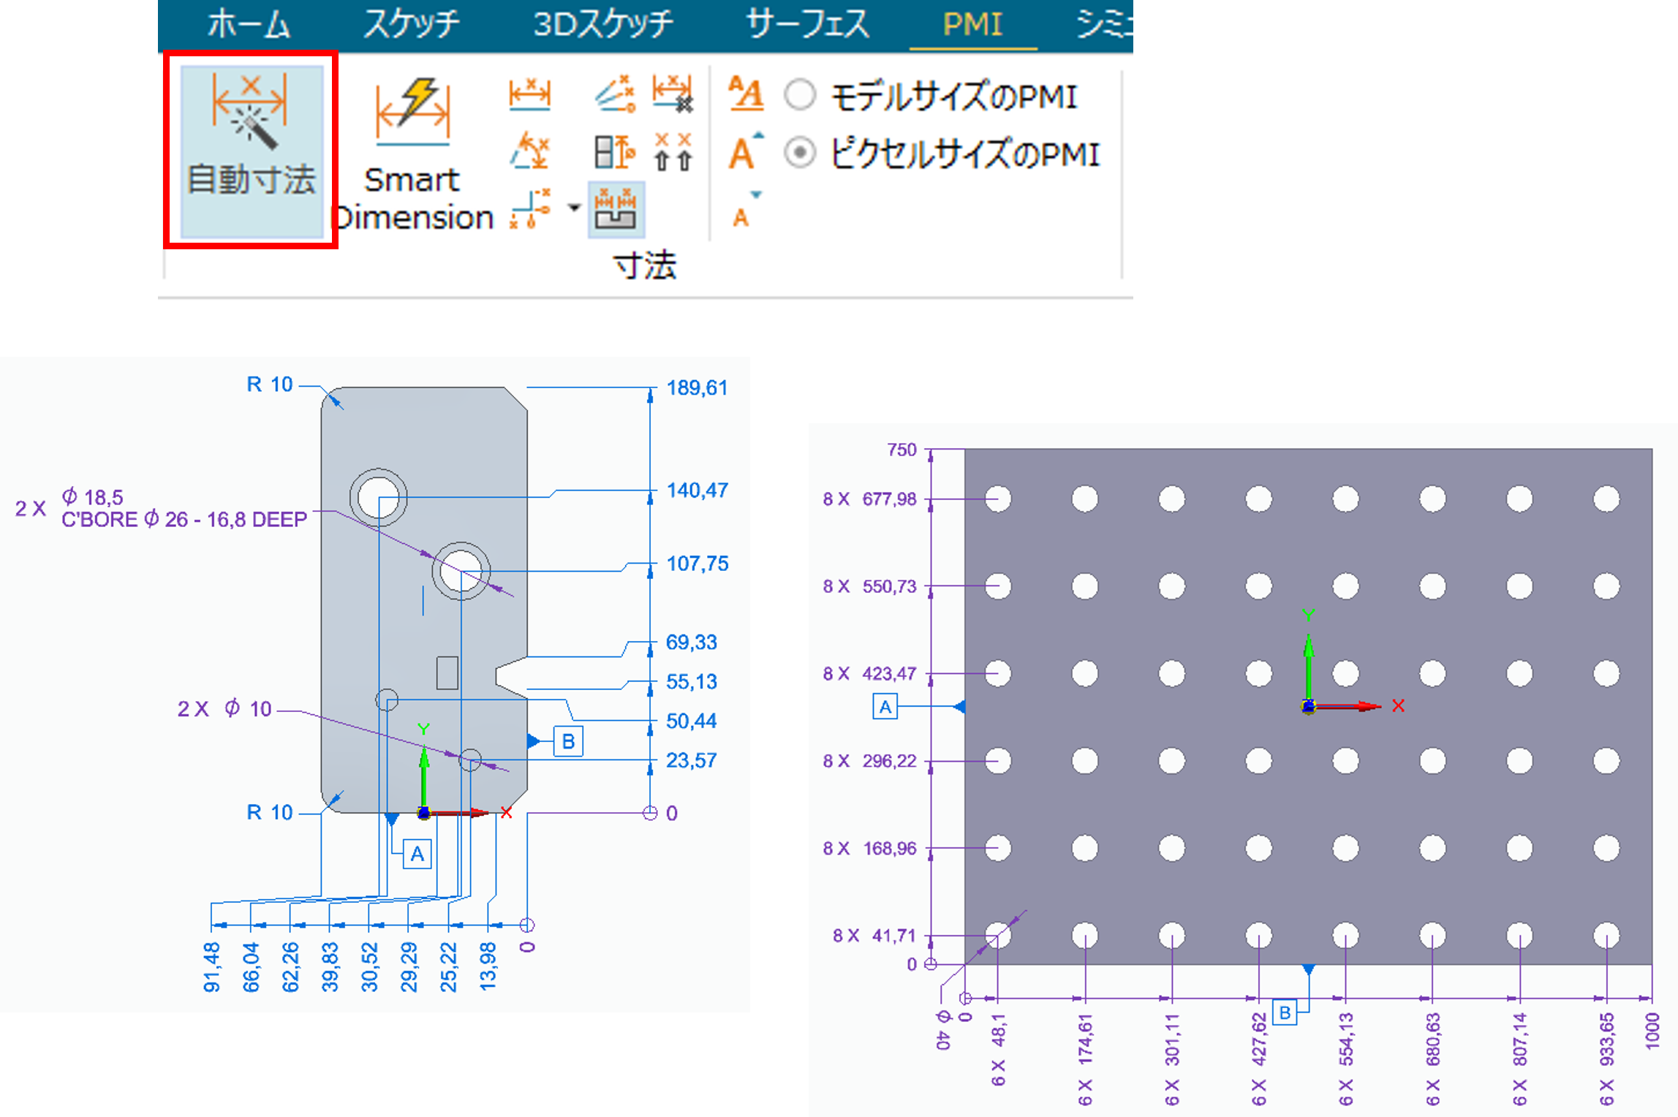The image size is (1678, 1117).
Task: Select the ピクセルサイズのPMI radio button
Action: (x=800, y=154)
